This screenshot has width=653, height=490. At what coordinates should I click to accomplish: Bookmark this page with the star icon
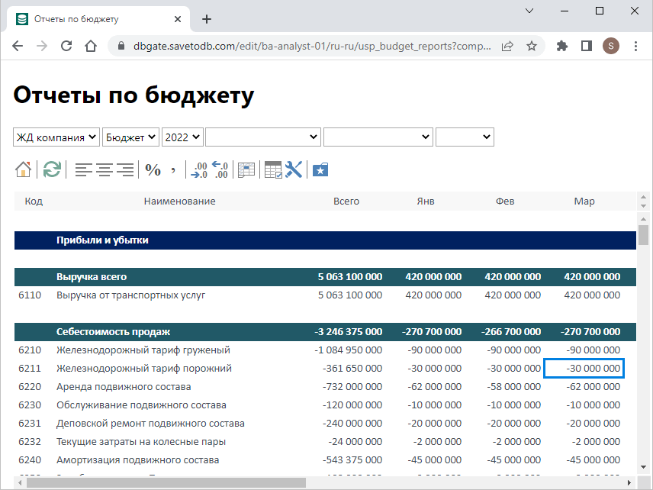(x=532, y=46)
